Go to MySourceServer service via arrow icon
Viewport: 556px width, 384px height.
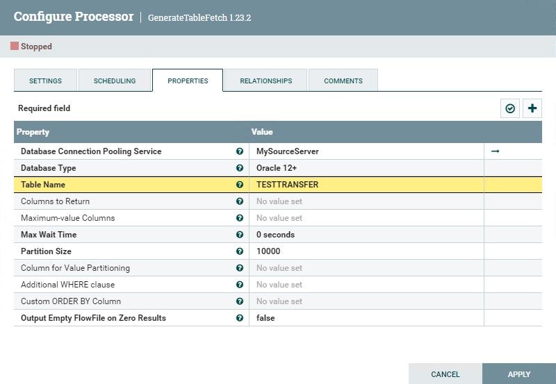click(x=495, y=151)
